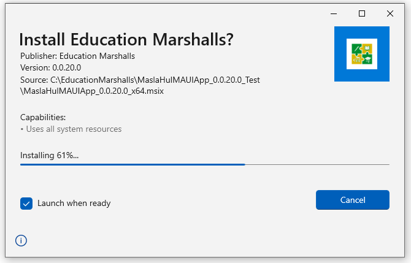Minimize the installer window
The height and width of the screenshot is (263, 411).
pos(334,13)
